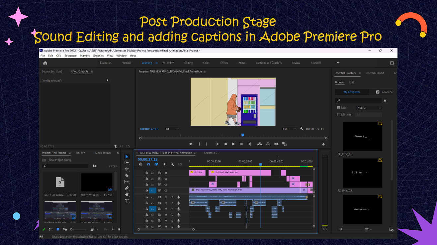Viewport: 437px width, 245px height.
Task: Switch to the Audio workspace
Action: coord(242,63)
